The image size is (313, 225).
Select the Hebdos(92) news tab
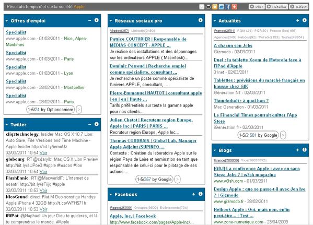point(247,37)
